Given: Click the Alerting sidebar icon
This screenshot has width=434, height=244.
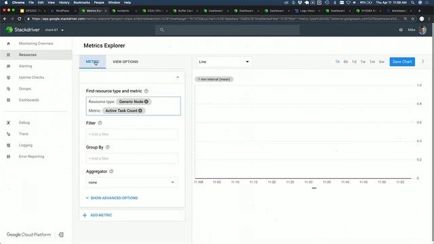Looking at the screenshot, I should [x=8, y=66].
